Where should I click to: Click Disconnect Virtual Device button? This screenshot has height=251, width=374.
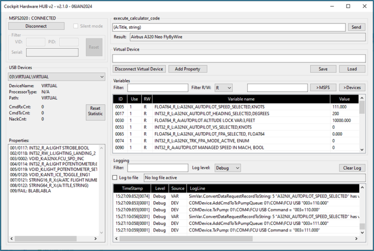tap(139, 69)
